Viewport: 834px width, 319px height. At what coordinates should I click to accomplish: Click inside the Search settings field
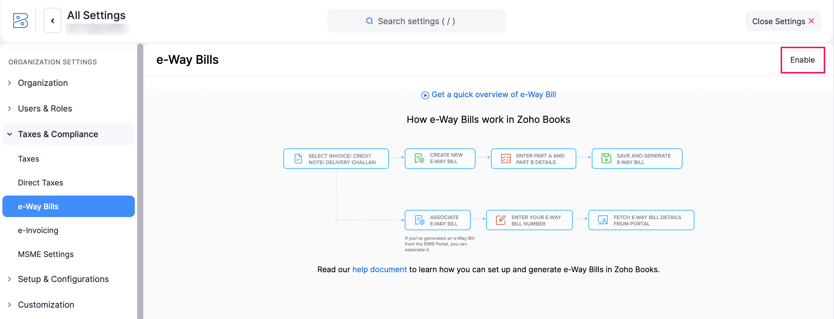[x=417, y=21]
